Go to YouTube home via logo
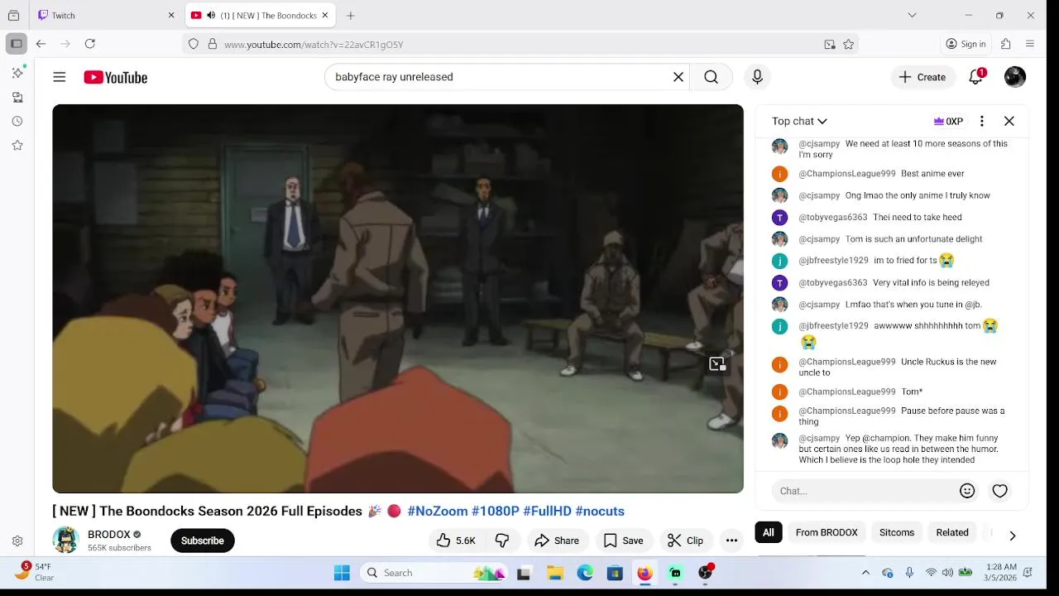The width and height of the screenshot is (1059, 596). click(115, 77)
